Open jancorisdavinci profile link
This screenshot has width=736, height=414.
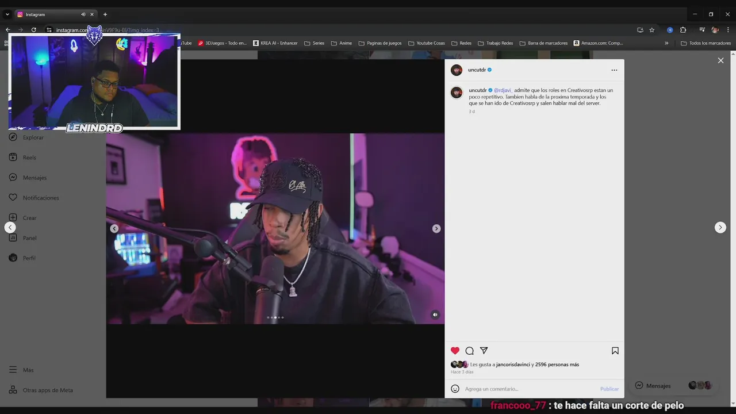point(513,365)
